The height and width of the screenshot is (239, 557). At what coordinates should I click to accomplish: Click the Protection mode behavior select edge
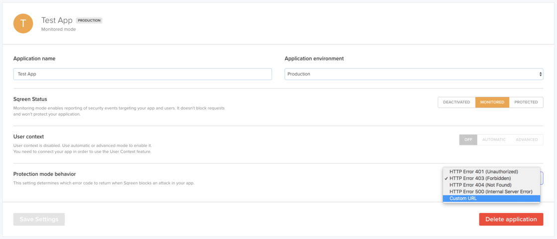point(542,178)
